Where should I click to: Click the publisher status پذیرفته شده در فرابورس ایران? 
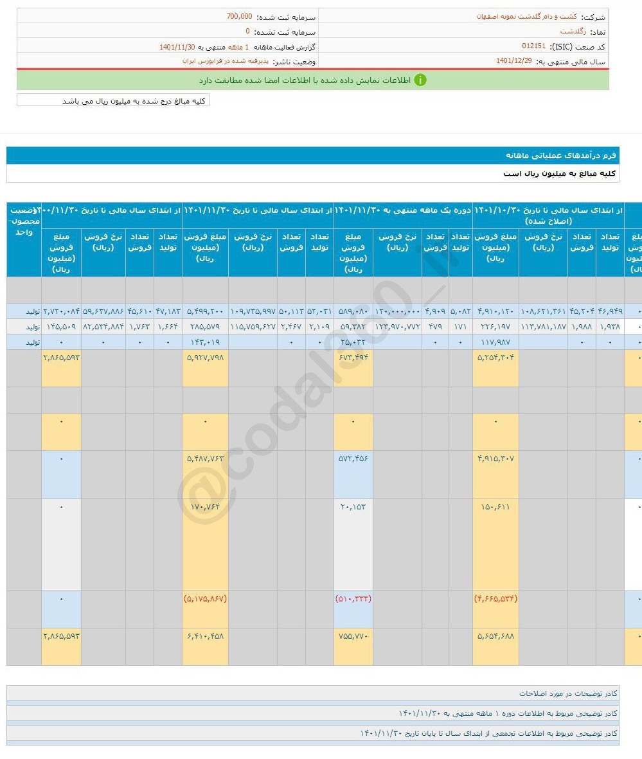click(x=224, y=61)
